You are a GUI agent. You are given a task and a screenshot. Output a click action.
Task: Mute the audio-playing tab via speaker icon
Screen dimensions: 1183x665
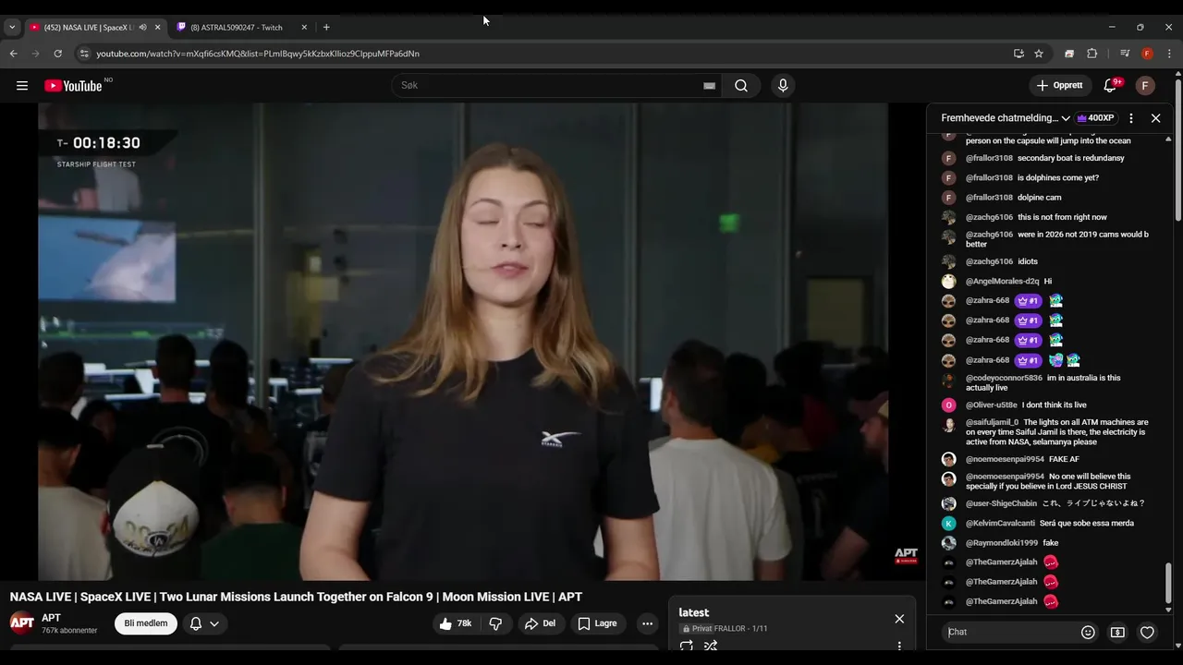point(142,28)
